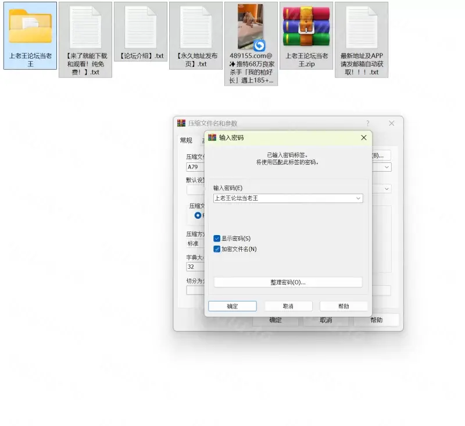Toggle the 加密文件名(N) checkbox
465x426 pixels.
[x=217, y=249]
